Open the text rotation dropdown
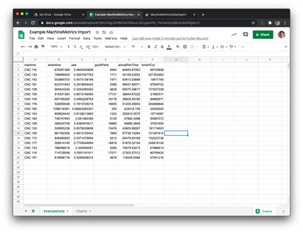This screenshot has width=303, height=233. 233,47
